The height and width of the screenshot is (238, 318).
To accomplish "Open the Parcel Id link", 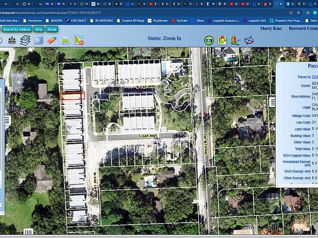I will 315,77.
